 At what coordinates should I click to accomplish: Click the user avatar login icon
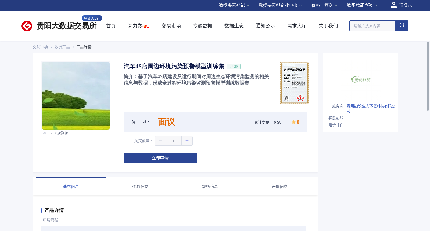[393, 5]
